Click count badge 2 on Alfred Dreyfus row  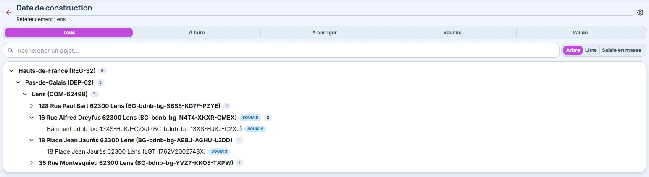pyautogui.click(x=268, y=118)
